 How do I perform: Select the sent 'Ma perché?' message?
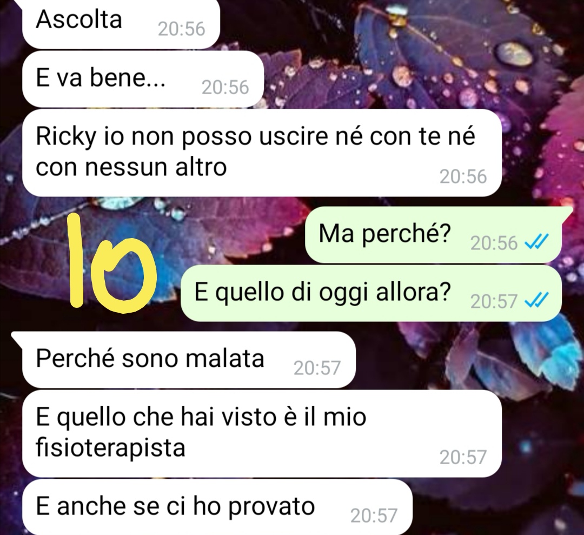coord(433,235)
